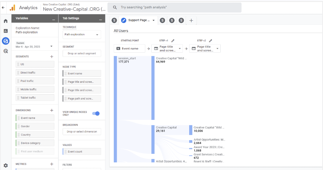Image resolution: width=323 pixels, height=170 pixels.
Task: Click the US segment drag handle
Action: tap(18, 64)
